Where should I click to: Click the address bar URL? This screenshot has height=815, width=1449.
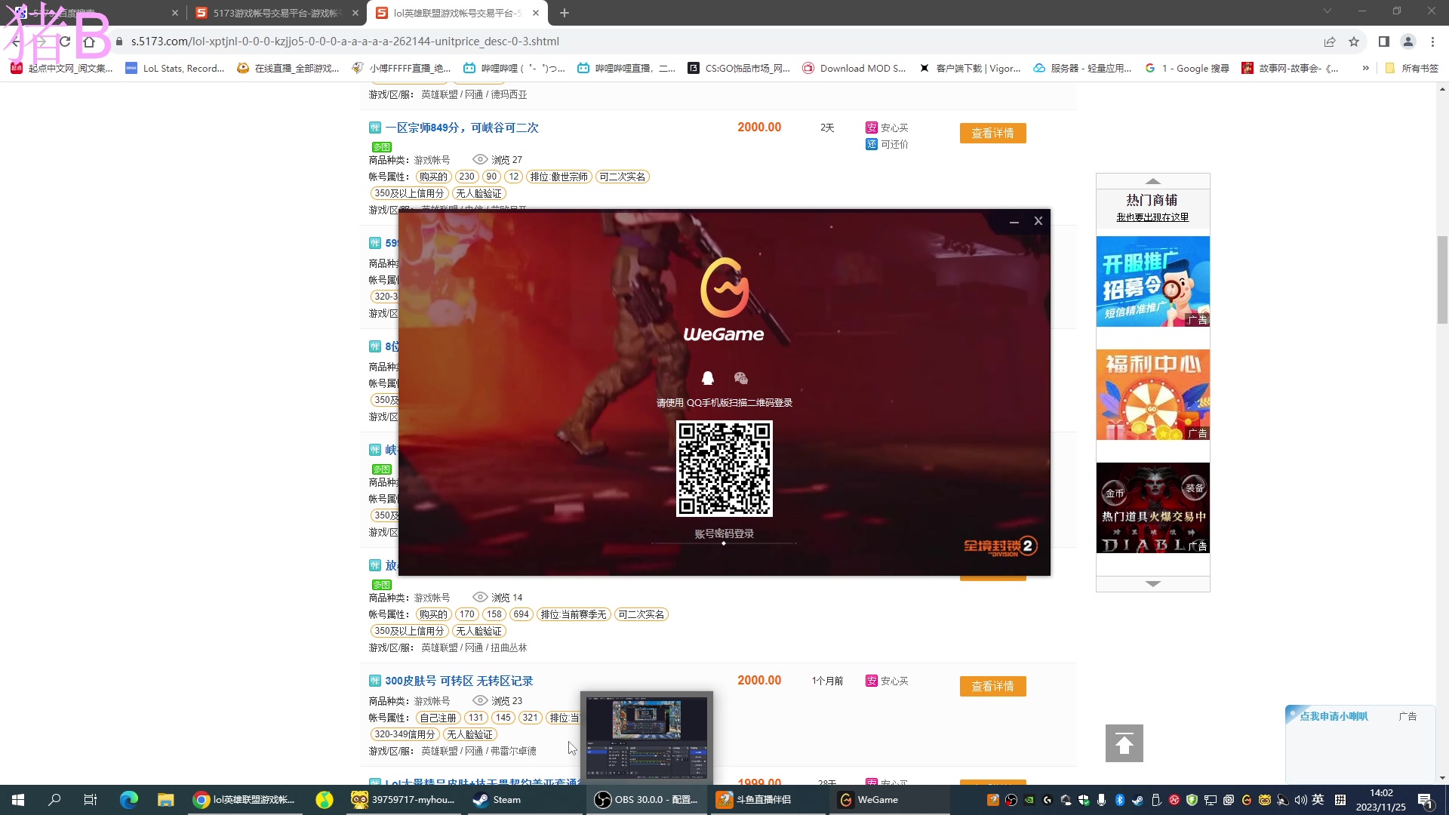tap(345, 42)
